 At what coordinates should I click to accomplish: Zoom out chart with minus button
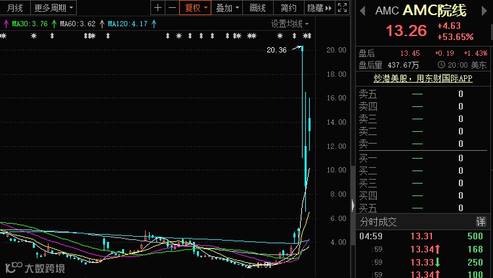(172, 8)
